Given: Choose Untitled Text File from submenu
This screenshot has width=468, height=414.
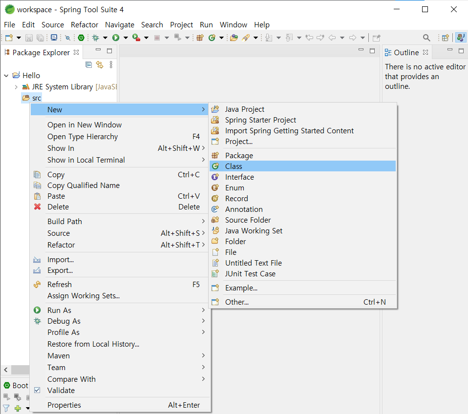Looking at the screenshot, I should (303, 263).
